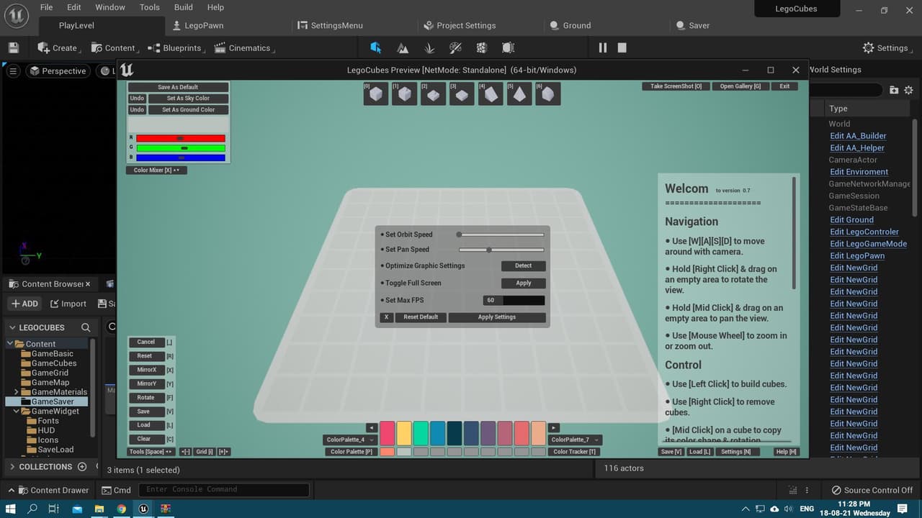
Task: Pick the yellow palette color swatch
Action: pyautogui.click(x=404, y=433)
